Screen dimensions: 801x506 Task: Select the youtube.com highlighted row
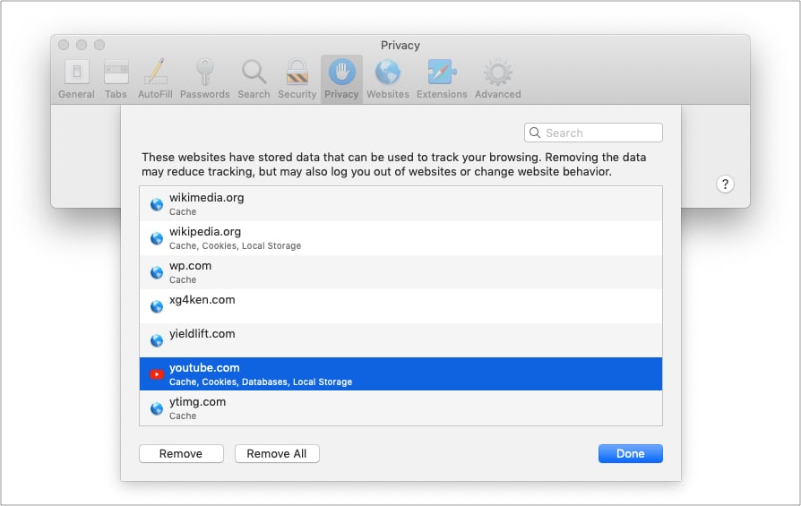pos(401,374)
